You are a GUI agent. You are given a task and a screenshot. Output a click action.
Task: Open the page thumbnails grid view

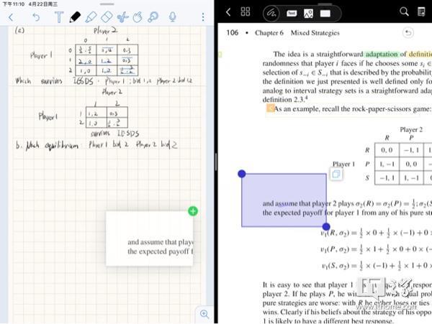coord(246,11)
